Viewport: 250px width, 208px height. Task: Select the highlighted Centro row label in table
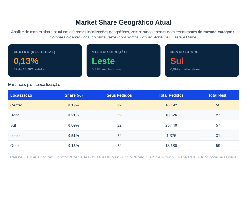point(16,105)
